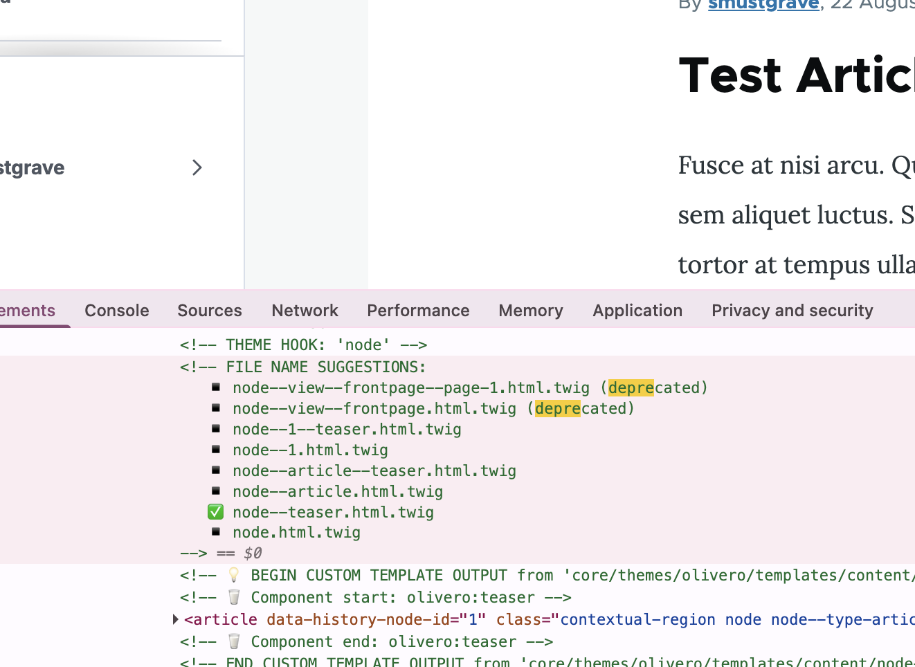Open the chevron arrow next to smustgrave item
The height and width of the screenshot is (667, 915).
pyautogui.click(x=197, y=167)
